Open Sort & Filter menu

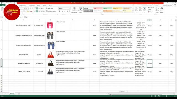pos(158,10)
